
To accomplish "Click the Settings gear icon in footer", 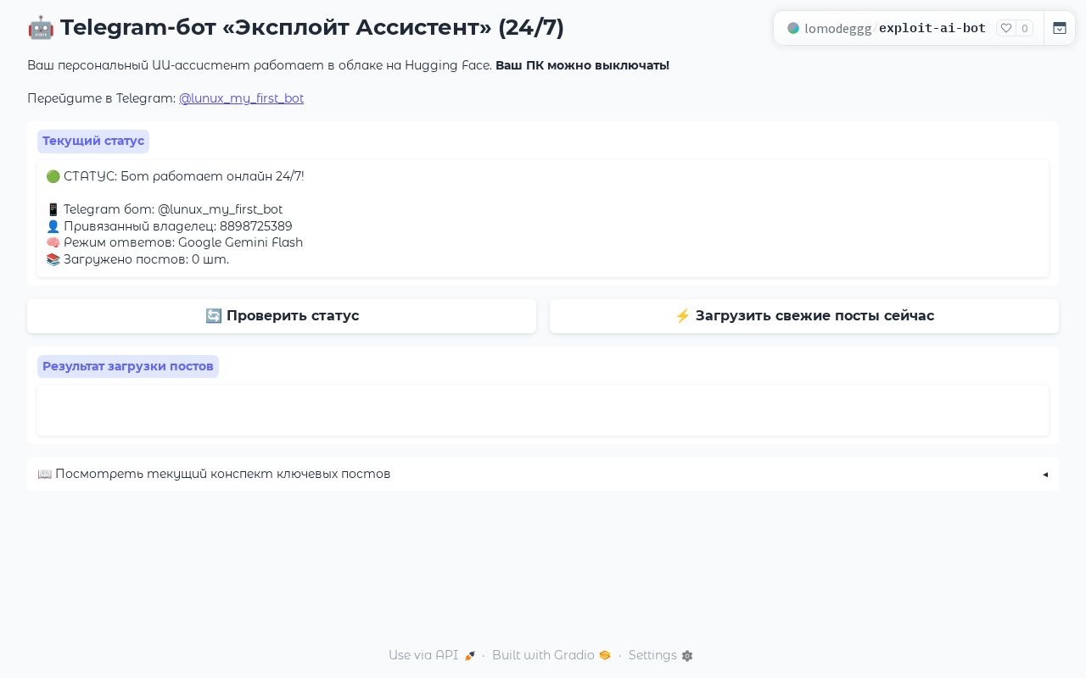I will tap(687, 656).
